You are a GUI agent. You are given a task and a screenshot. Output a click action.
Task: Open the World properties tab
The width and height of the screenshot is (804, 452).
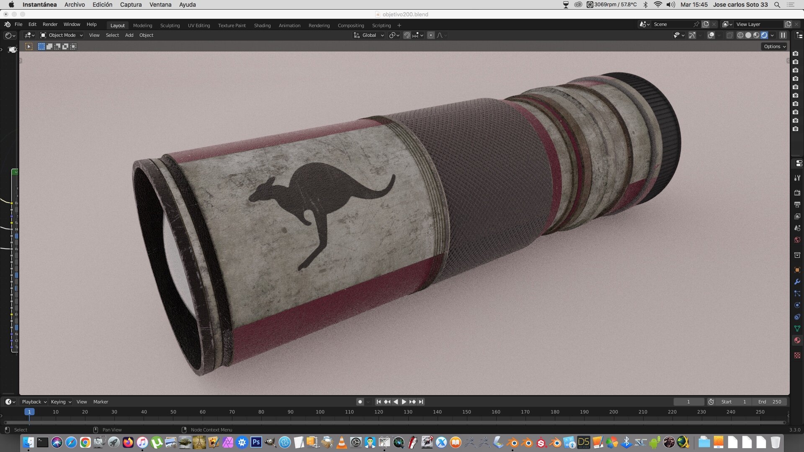[x=797, y=240]
